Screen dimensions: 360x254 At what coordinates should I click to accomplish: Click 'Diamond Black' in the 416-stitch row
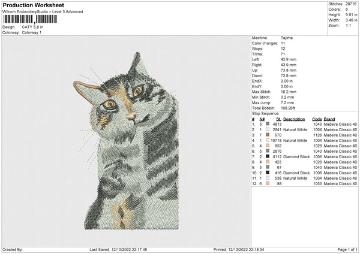click(296, 173)
